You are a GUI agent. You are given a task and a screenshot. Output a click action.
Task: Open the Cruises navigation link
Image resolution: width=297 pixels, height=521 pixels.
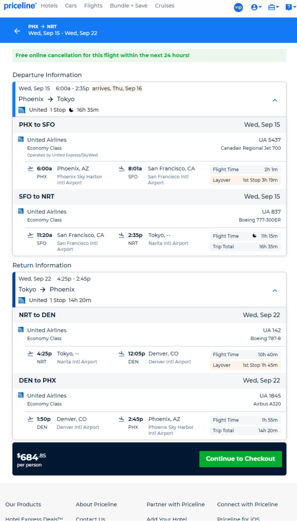point(165,6)
